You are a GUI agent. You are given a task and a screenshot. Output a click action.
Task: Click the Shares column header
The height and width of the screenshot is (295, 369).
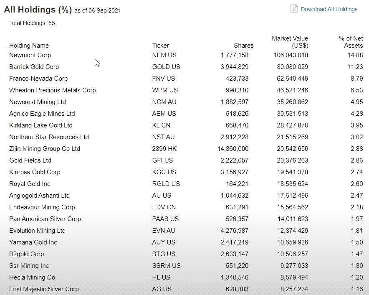pos(244,46)
